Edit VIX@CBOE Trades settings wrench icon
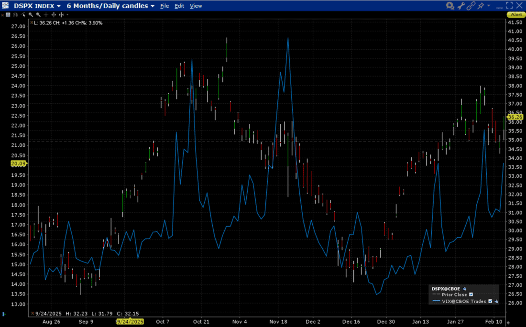Image resolution: width=526 pixels, height=327 pixels. pos(496,301)
